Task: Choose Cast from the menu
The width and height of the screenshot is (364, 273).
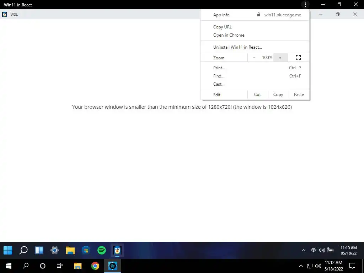Action: click(255, 84)
